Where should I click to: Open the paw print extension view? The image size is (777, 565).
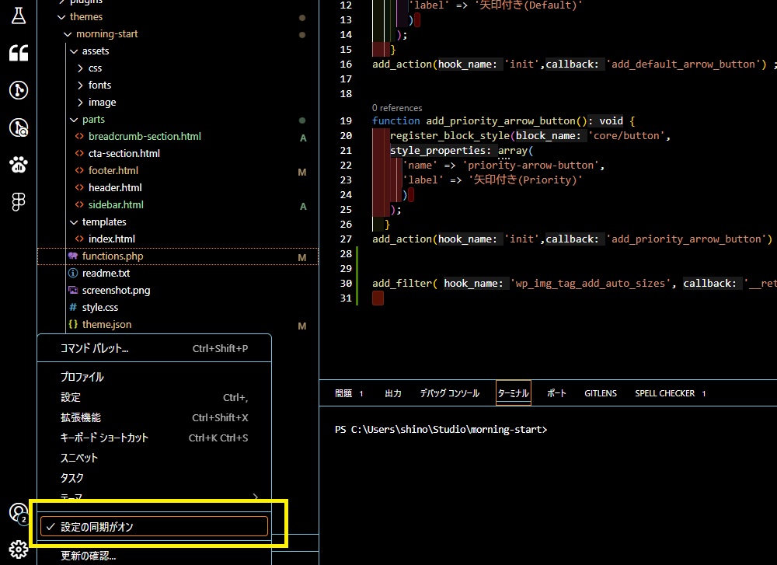pos(19,165)
